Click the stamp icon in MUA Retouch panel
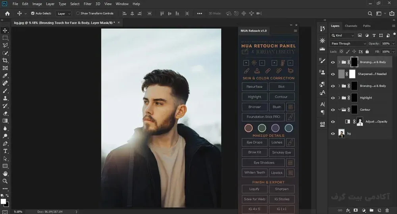Screen dimensions: 397x214 pos(257,71)
